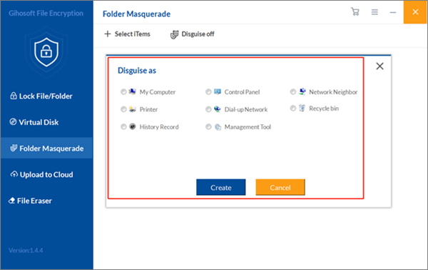Click the Version:1.4.4 text
This screenshot has height=270, width=428.
(x=26, y=250)
